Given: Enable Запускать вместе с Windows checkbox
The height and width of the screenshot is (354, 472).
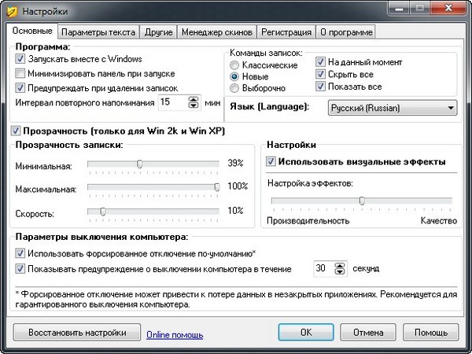Looking at the screenshot, I should click(x=20, y=60).
